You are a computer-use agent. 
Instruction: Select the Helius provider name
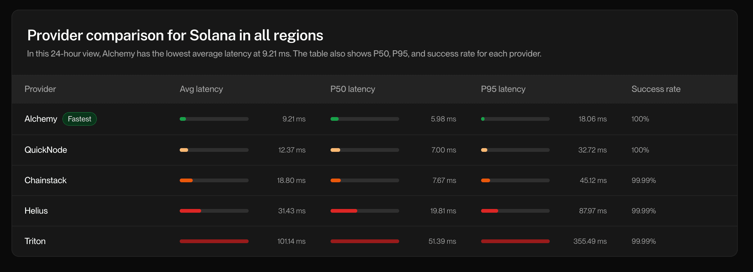36,211
